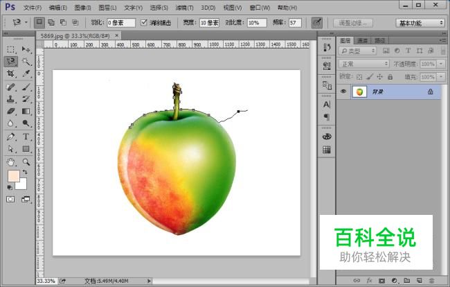Choose 'Subtract from selection' mode
This screenshot has width=450, height=287.
(x=63, y=22)
